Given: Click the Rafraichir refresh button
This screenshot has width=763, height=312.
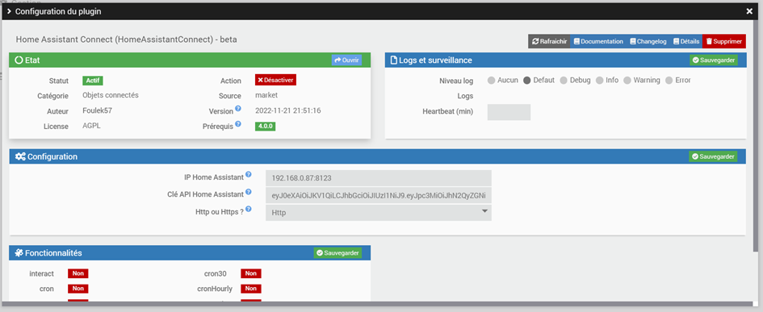Looking at the screenshot, I should (x=549, y=41).
